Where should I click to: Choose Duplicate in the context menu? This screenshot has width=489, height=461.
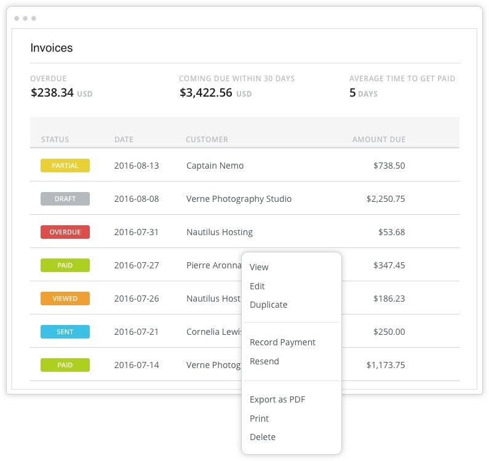[268, 305]
